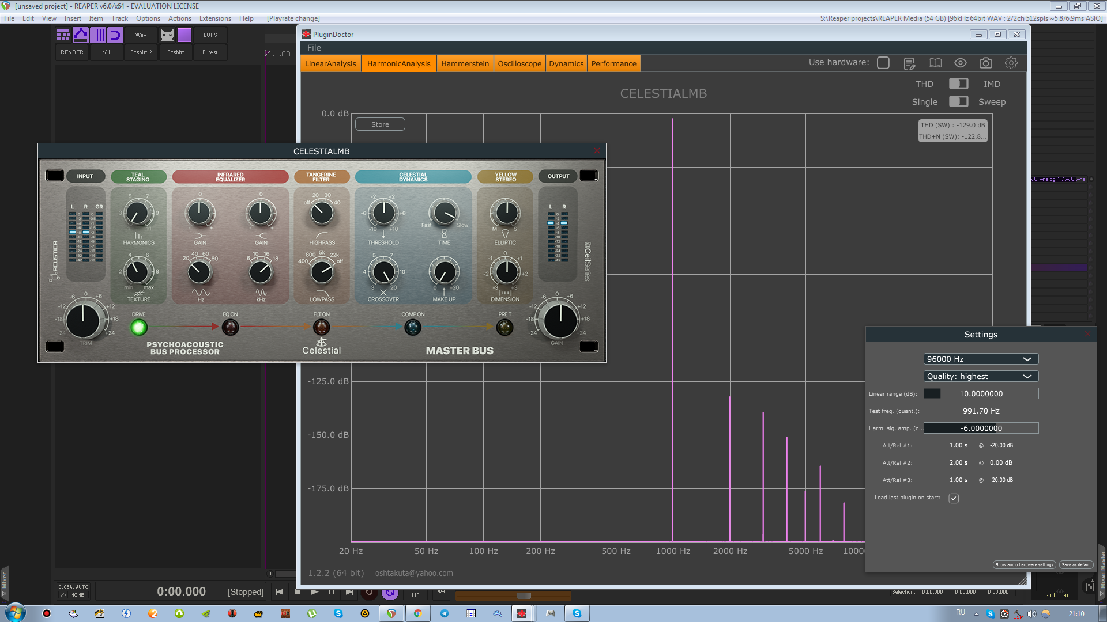Click the Purest toolbar button
1107x622 pixels.
(x=210, y=52)
